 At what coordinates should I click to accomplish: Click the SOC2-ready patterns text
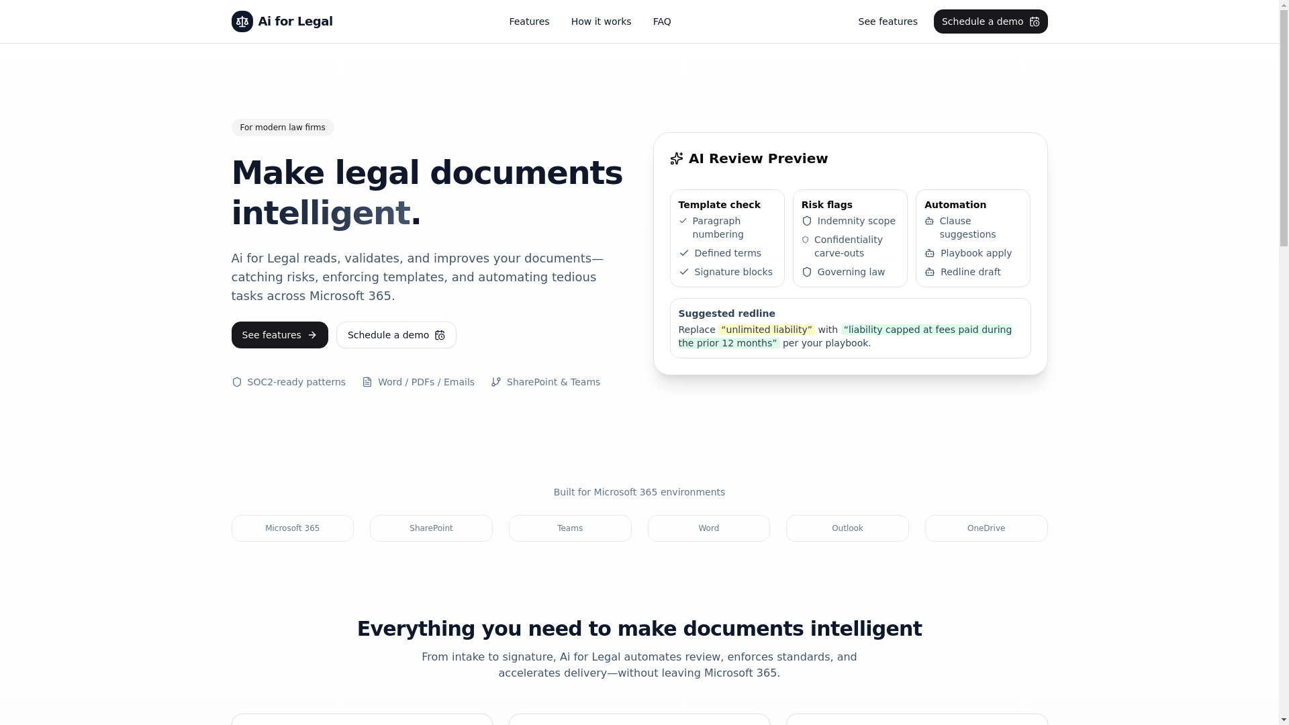click(297, 382)
